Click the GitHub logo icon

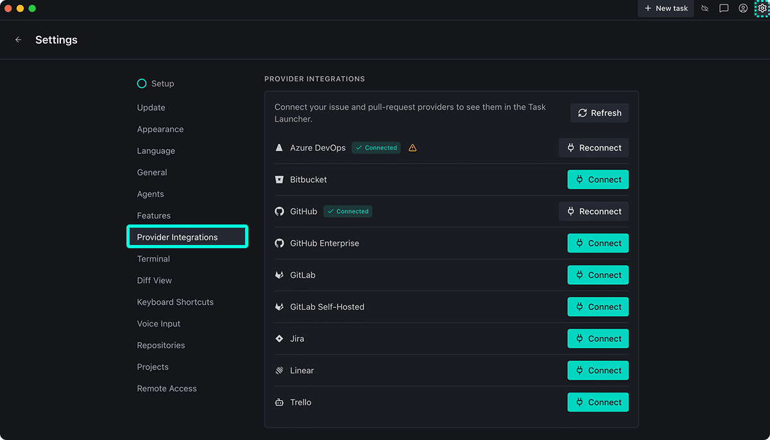tap(279, 211)
